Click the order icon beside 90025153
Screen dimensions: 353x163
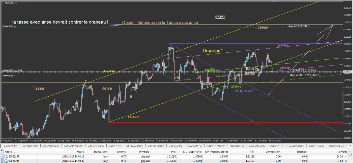pyautogui.click(x=6, y=156)
